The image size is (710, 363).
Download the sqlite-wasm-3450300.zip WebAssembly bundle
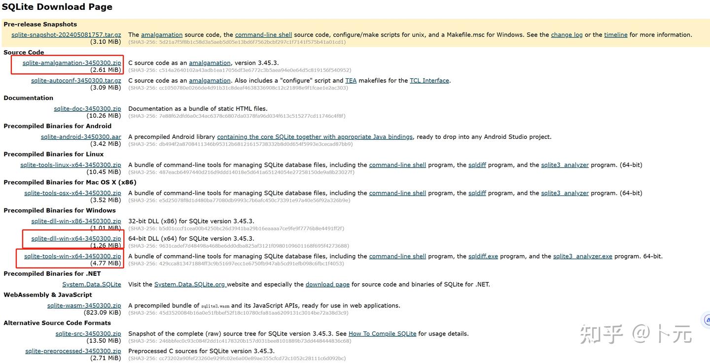pos(84,305)
